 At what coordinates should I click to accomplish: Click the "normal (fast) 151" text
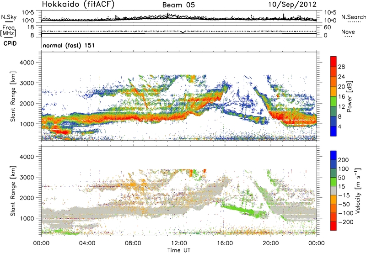click(69, 45)
